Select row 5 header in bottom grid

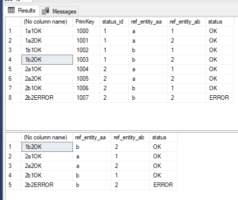click(13, 185)
